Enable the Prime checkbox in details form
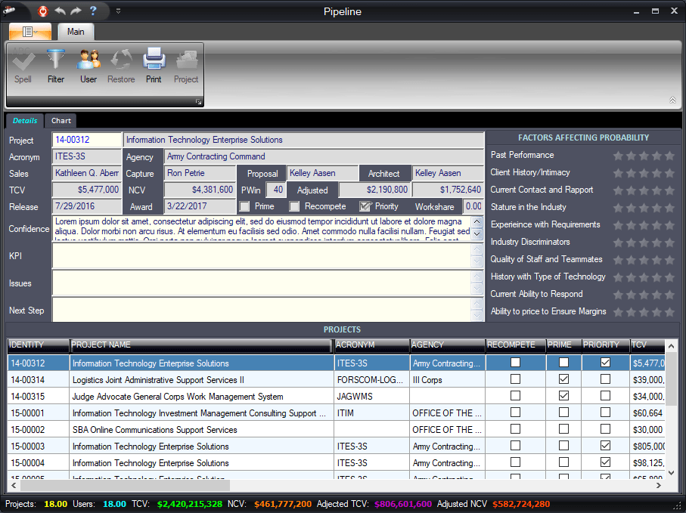 (x=245, y=206)
